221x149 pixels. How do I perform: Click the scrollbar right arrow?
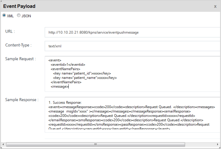click(218, 144)
